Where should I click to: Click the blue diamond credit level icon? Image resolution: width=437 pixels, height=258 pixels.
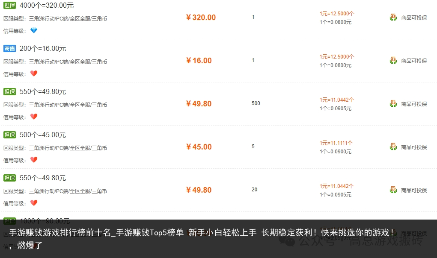coord(34,30)
